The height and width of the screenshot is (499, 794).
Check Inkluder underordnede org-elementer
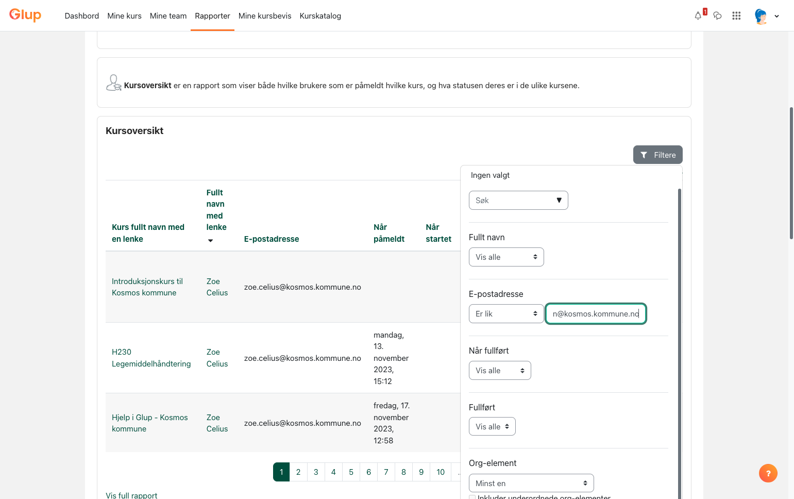coord(472,497)
